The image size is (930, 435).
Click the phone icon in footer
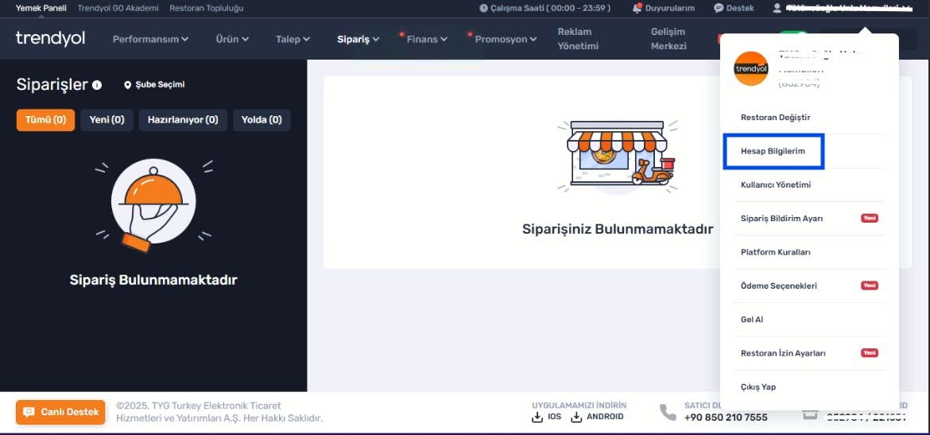(668, 412)
